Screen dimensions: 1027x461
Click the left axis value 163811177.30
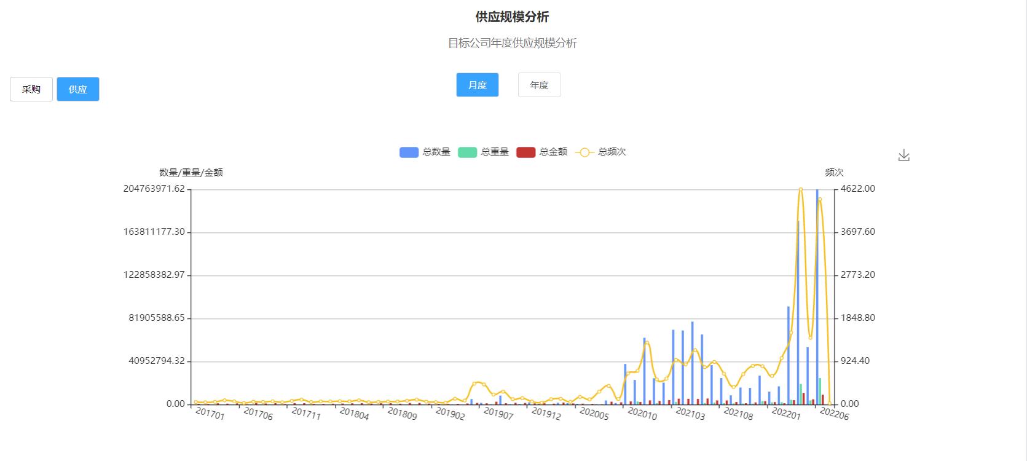(154, 232)
